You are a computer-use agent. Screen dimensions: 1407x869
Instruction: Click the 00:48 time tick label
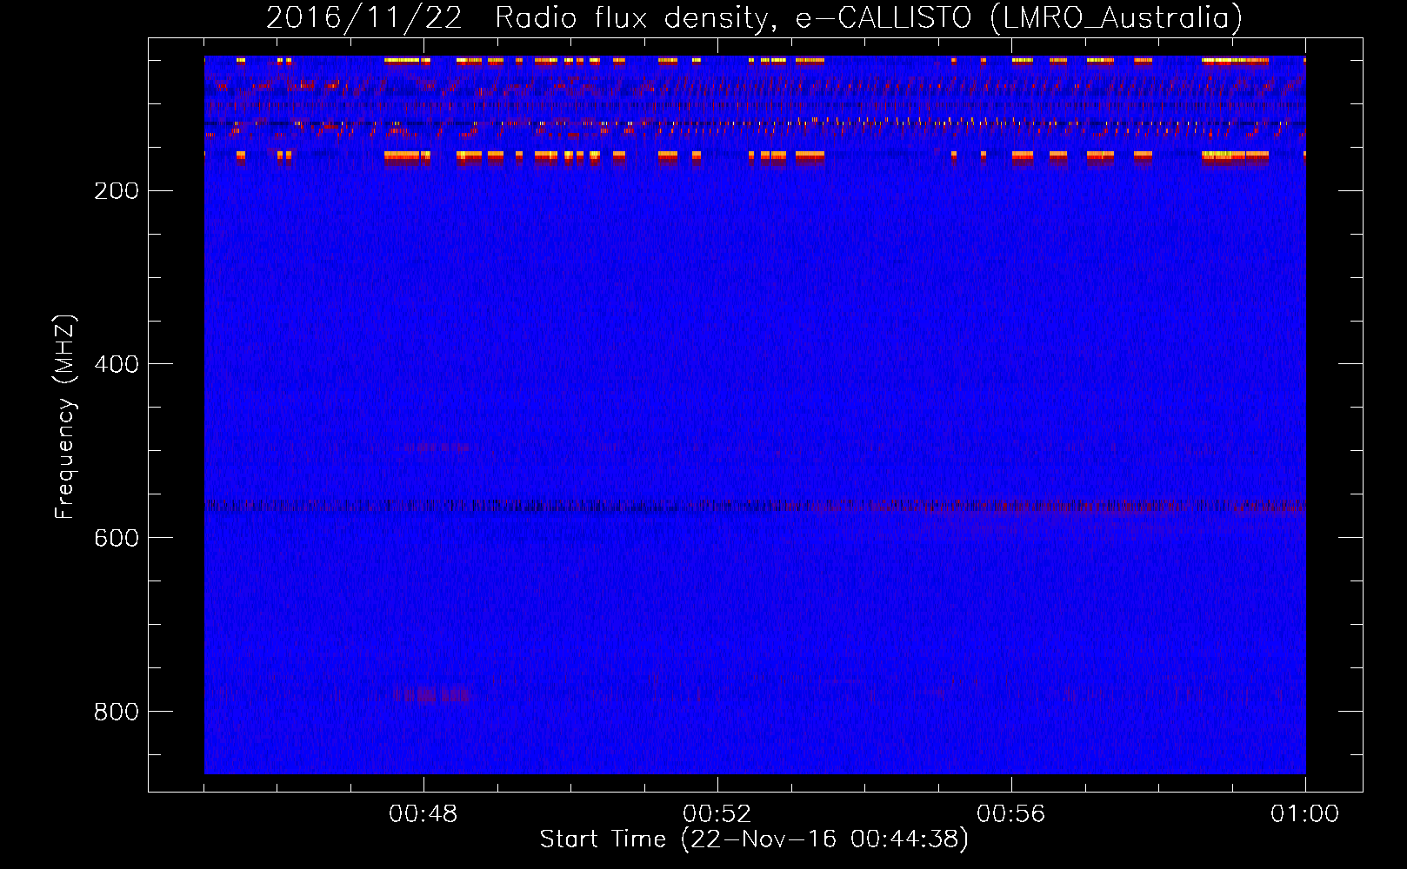(423, 814)
